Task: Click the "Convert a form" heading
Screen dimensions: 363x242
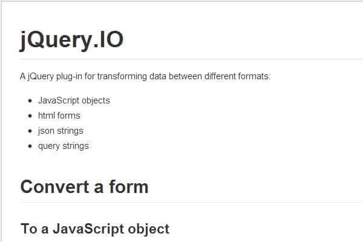Action: [84, 186]
